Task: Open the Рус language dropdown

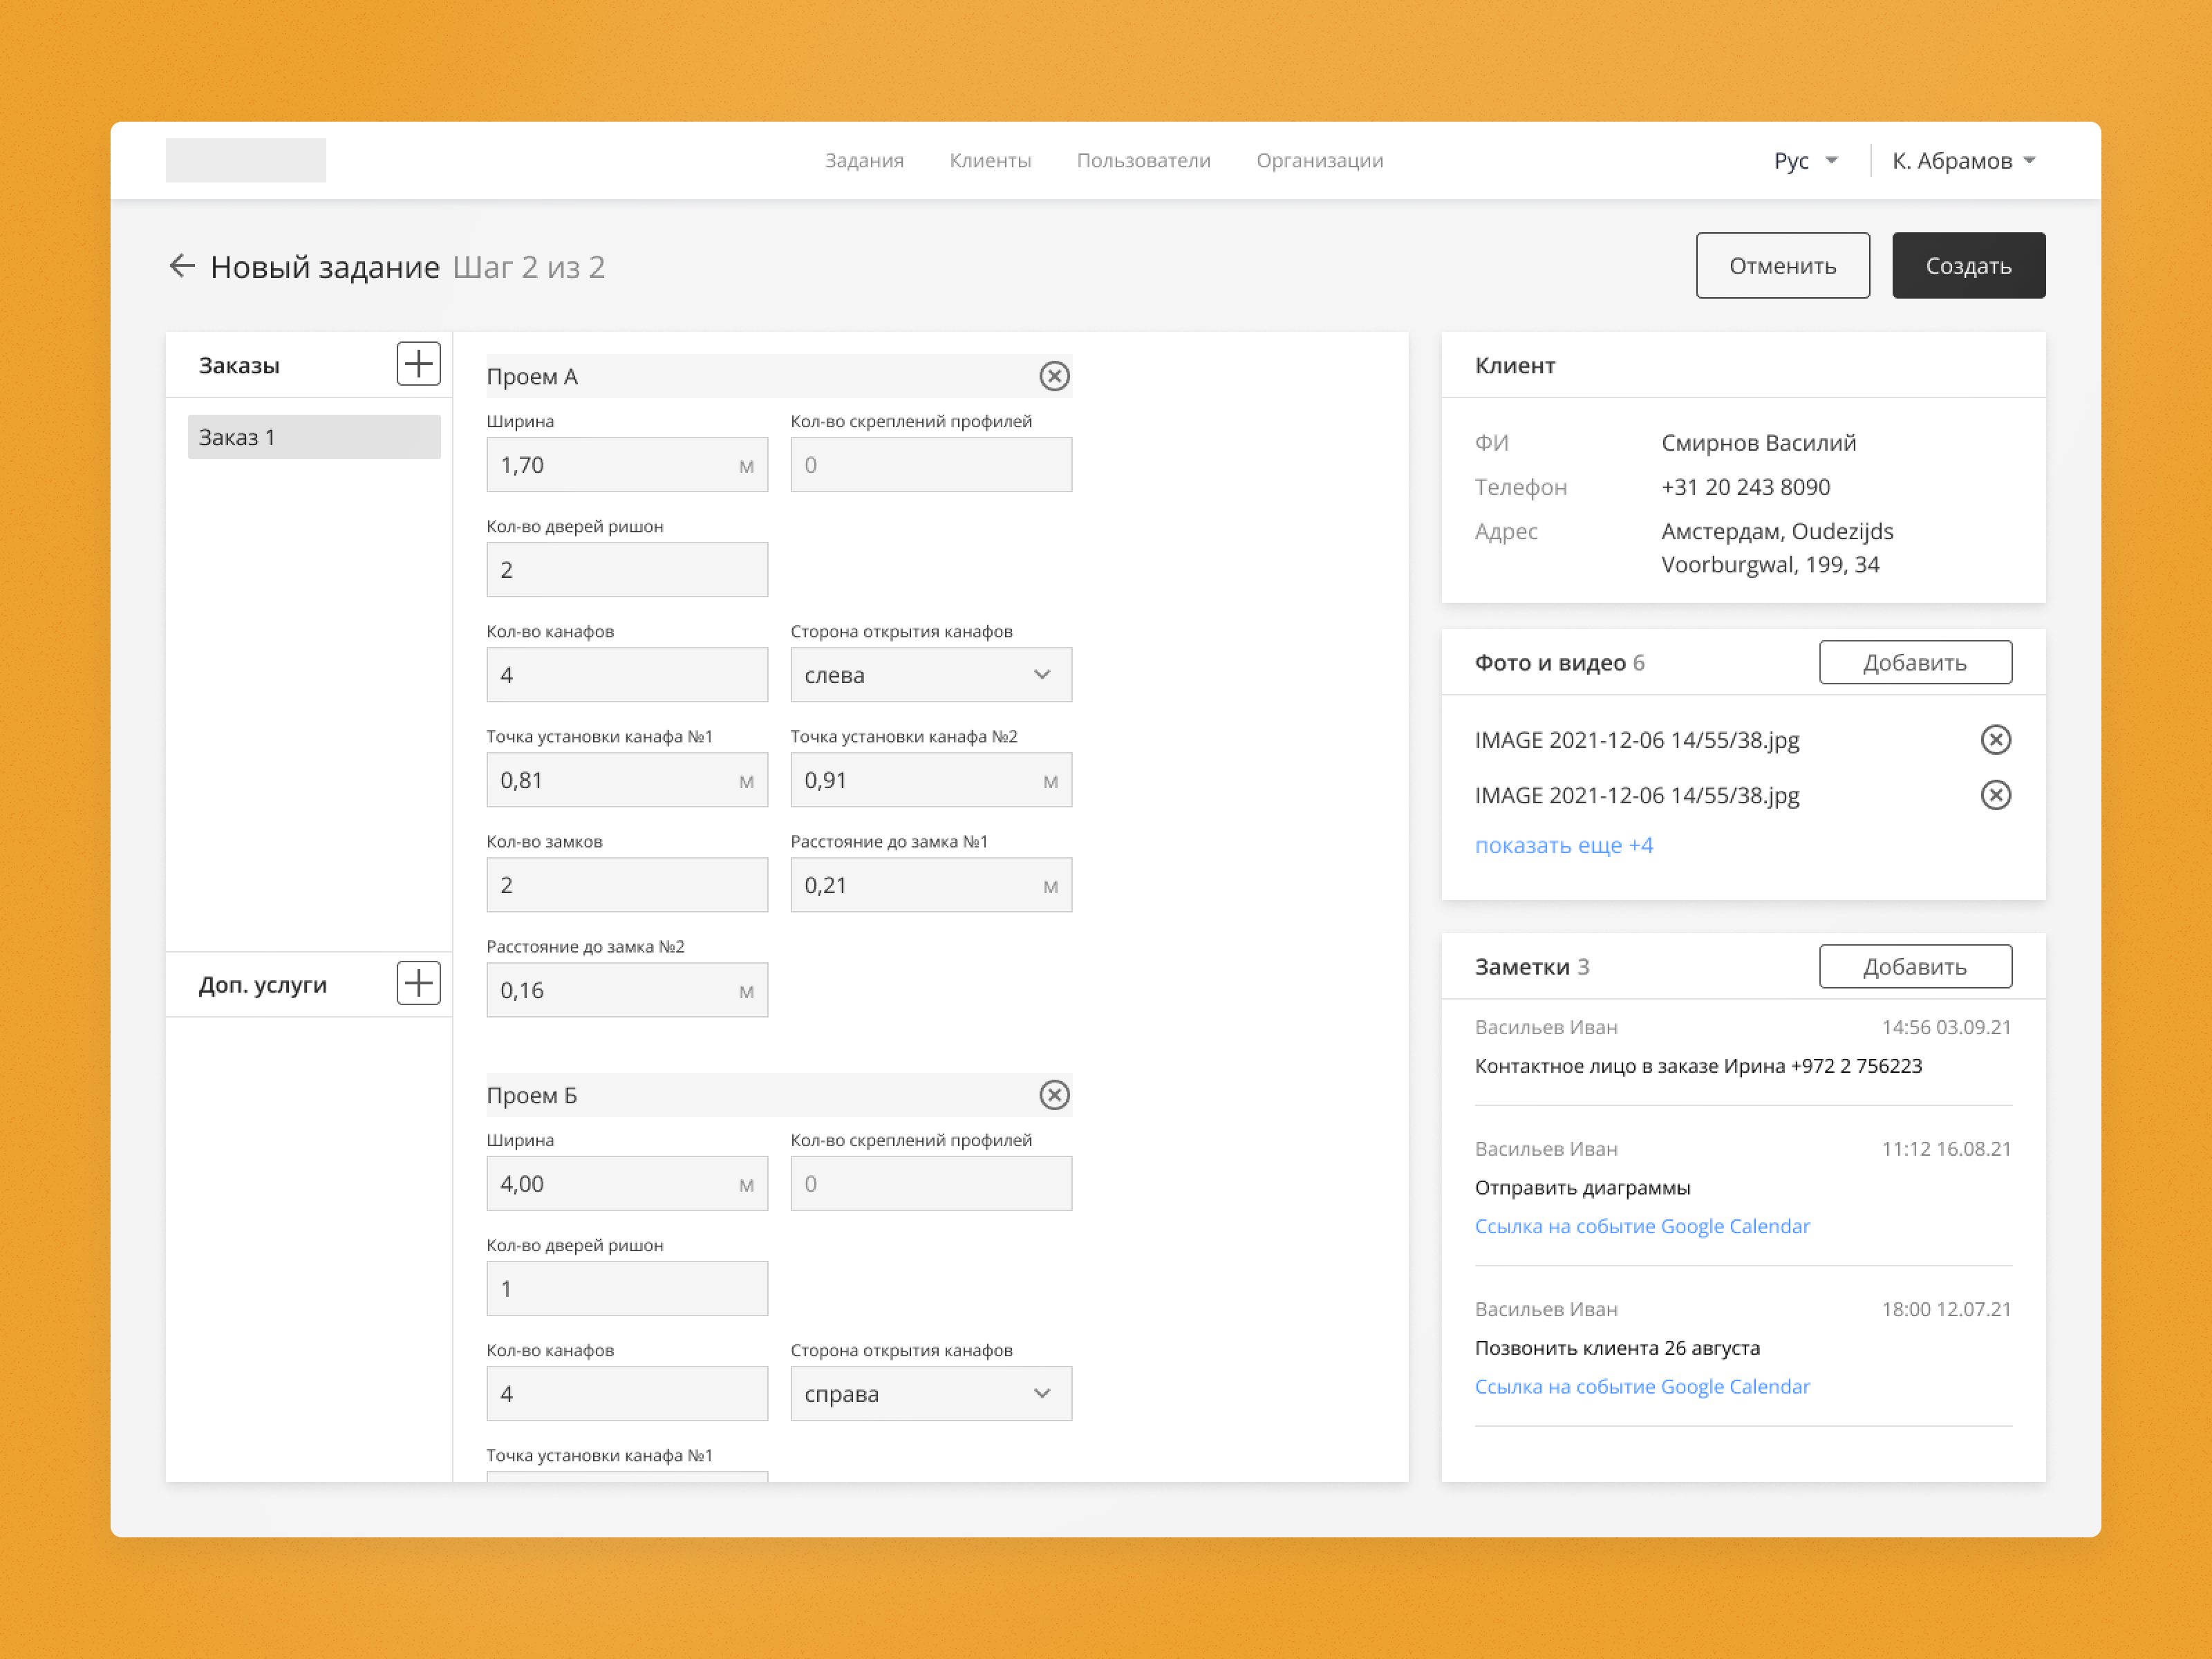Action: tap(1805, 161)
